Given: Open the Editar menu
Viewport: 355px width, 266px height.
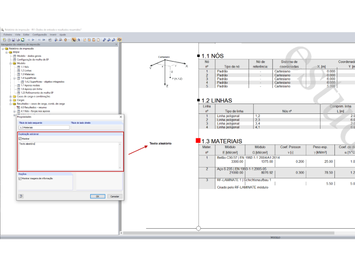Looking at the screenshot, I should point(26,35).
